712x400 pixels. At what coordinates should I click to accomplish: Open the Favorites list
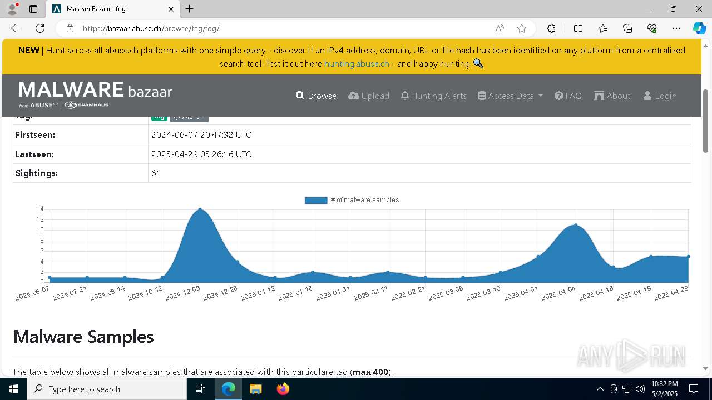pyautogui.click(x=603, y=28)
